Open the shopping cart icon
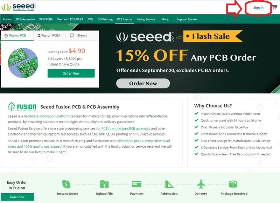This screenshot has height=203, width=280. coord(275,7)
